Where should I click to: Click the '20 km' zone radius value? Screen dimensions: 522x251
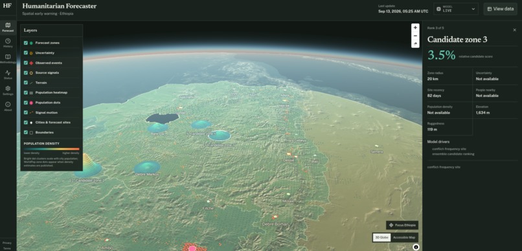coord(432,79)
